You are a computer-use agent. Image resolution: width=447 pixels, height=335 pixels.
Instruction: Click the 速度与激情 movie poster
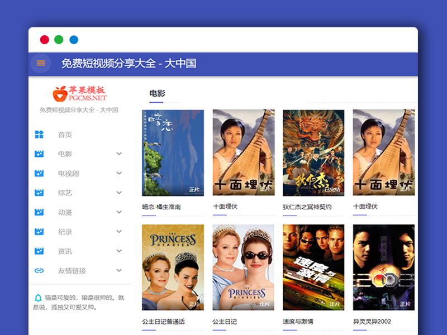pos(313,267)
